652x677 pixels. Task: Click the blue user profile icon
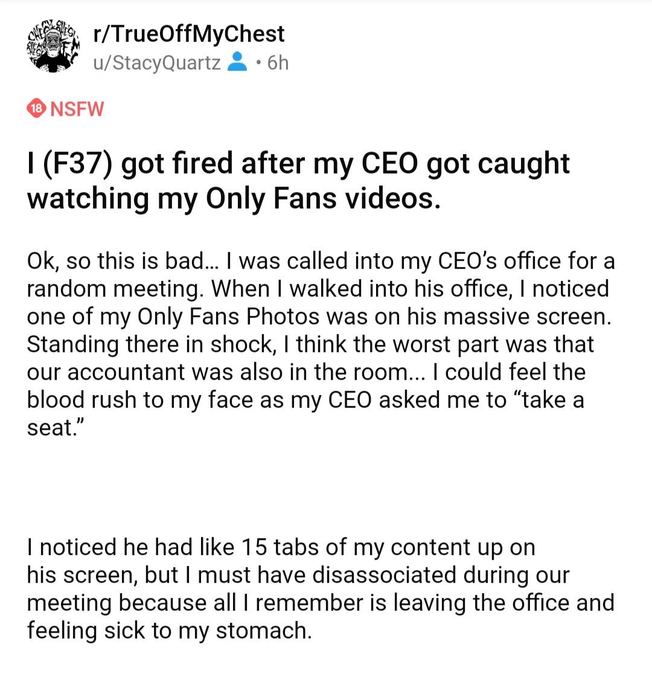pyautogui.click(x=237, y=62)
